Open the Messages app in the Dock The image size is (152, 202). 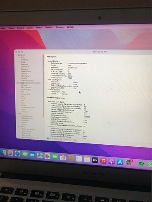coord(25,154)
